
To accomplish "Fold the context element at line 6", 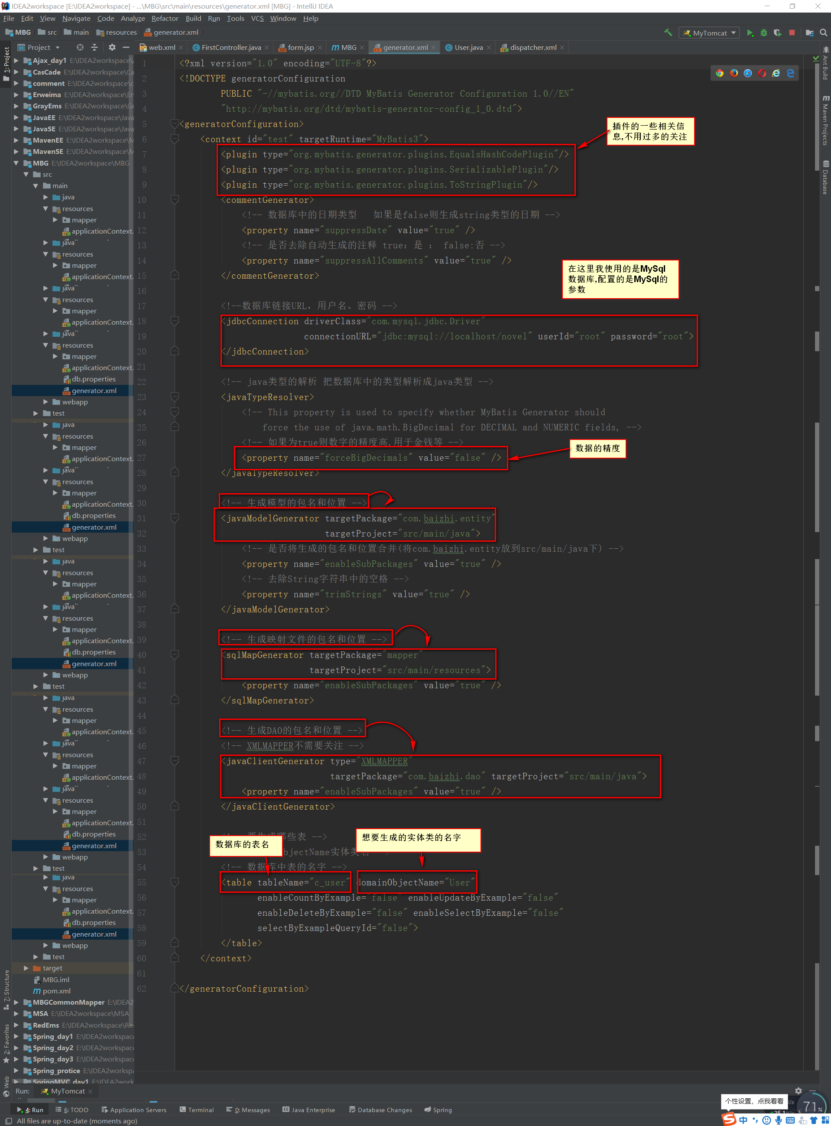I will click(175, 139).
